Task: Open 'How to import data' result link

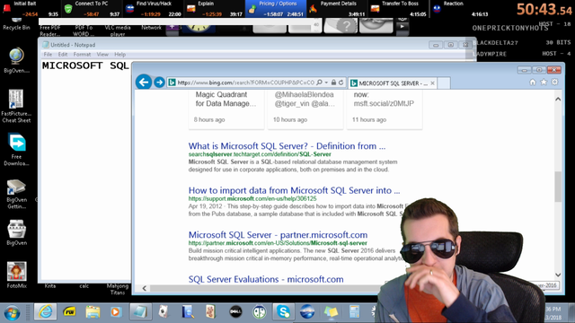Action: (294, 190)
